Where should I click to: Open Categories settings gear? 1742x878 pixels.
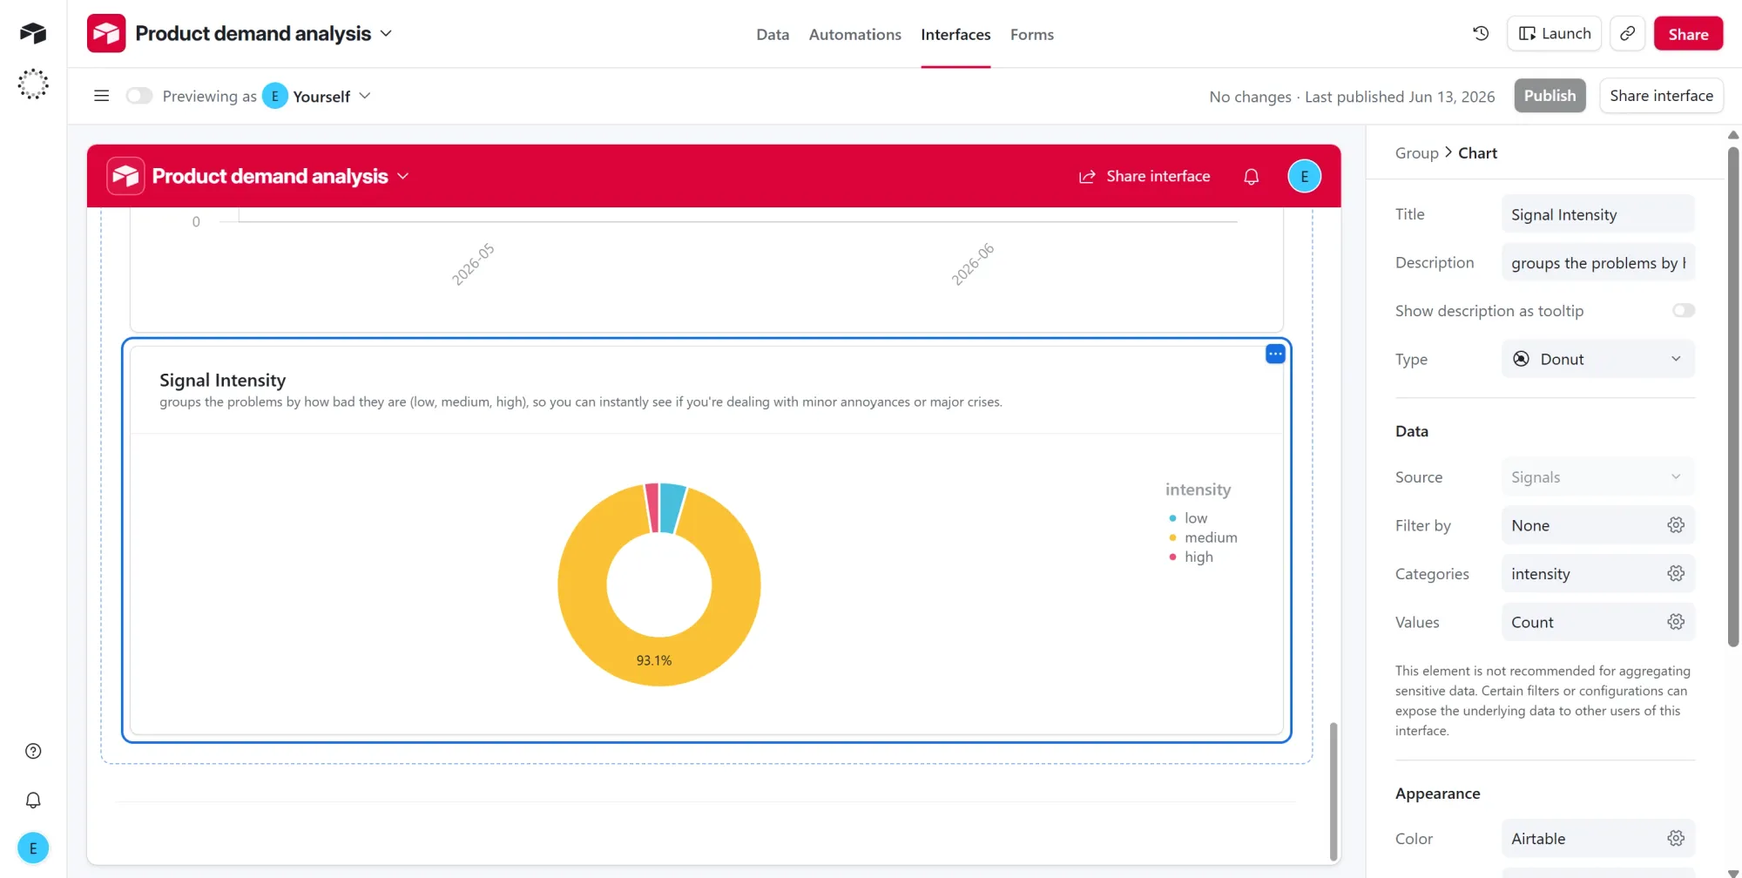(x=1676, y=573)
